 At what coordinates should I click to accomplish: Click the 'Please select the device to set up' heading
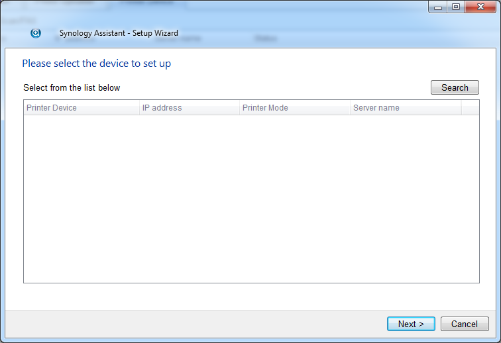[x=96, y=64]
